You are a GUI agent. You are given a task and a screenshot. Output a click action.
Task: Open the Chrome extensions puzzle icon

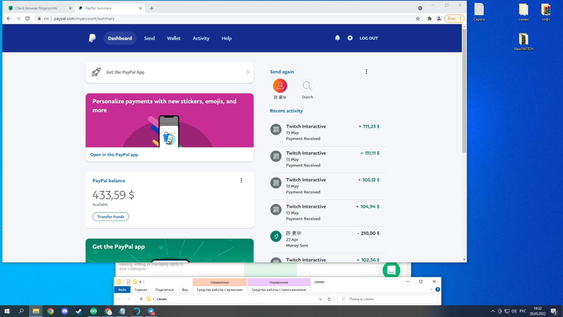(x=429, y=18)
